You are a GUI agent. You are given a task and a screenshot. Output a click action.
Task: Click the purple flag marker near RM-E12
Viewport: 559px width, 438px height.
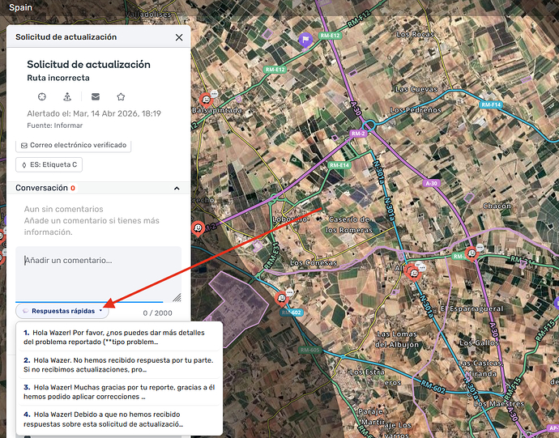(305, 40)
